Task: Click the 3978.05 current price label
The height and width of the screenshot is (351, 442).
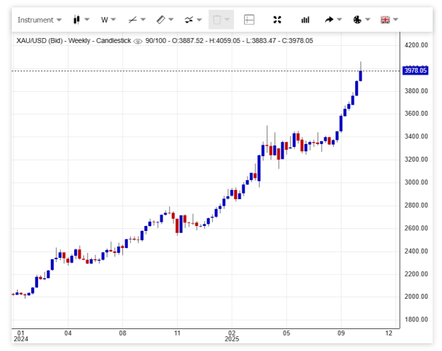Action: click(416, 71)
